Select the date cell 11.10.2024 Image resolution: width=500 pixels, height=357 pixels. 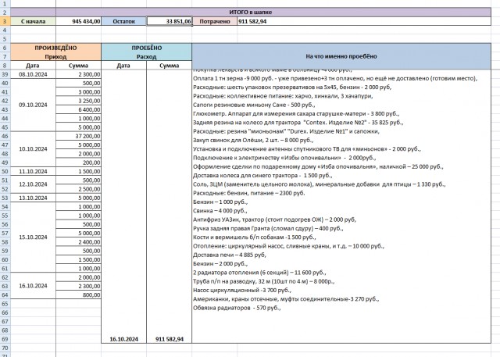33,171
